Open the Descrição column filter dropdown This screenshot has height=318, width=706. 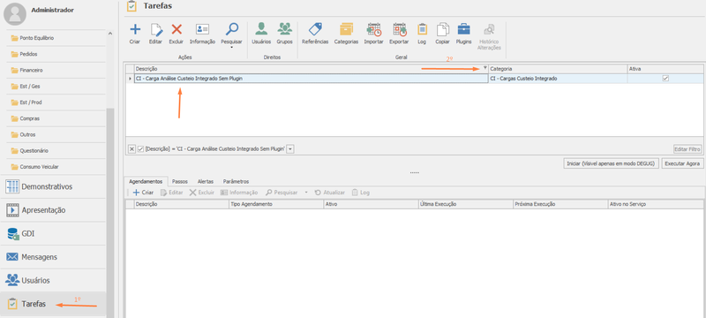(x=484, y=68)
